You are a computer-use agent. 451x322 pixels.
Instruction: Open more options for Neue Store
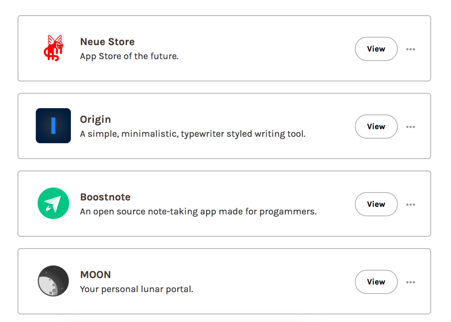(411, 49)
